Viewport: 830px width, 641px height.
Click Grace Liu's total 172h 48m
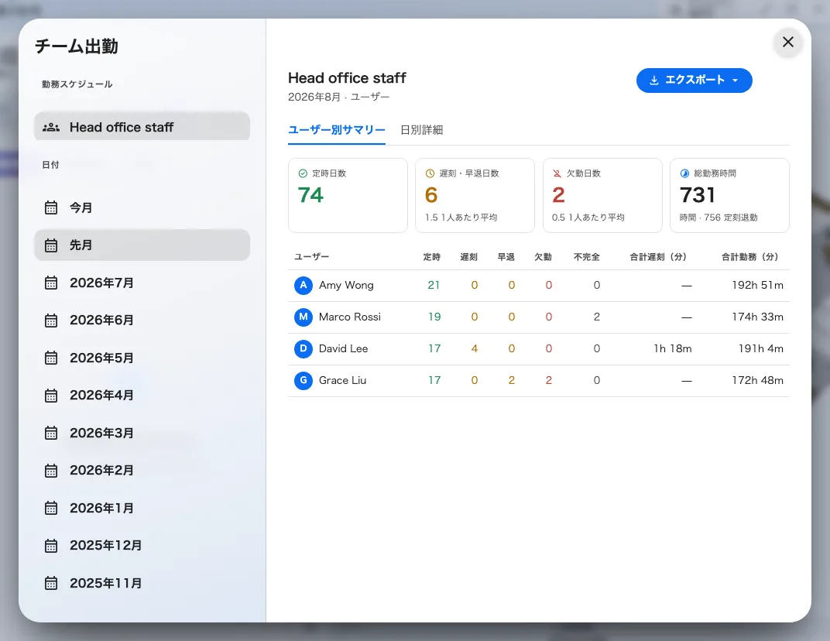(x=757, y=381)
